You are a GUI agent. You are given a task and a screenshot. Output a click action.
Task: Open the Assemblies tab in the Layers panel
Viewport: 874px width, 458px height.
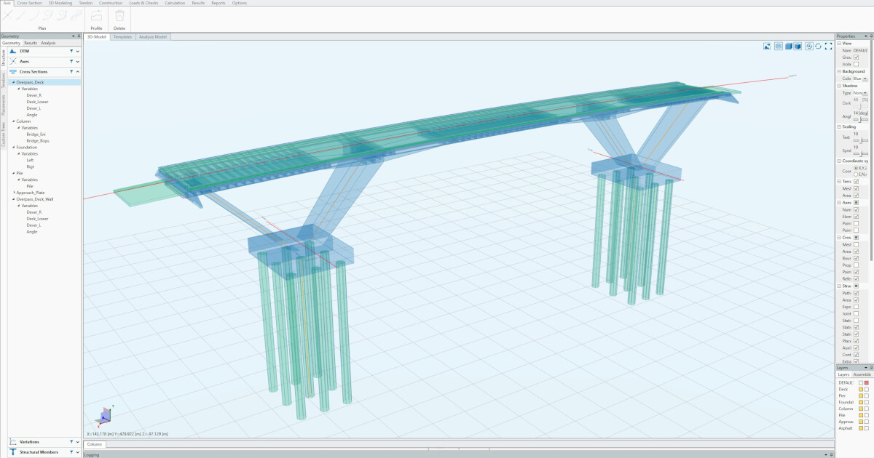click(862, 374)
